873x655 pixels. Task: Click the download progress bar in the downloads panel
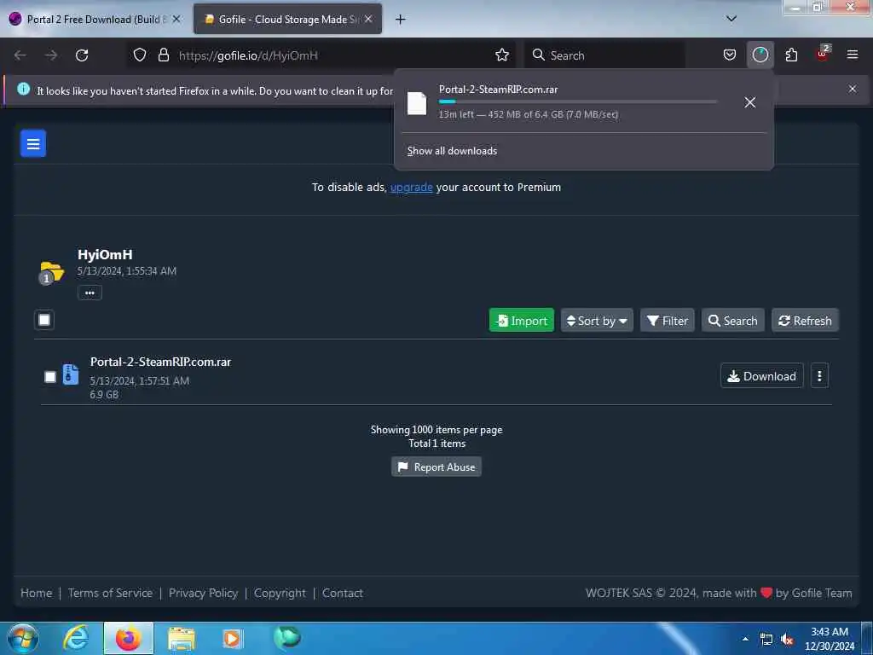(578, 101)
